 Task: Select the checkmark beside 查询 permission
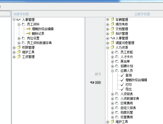coord(122,75)
